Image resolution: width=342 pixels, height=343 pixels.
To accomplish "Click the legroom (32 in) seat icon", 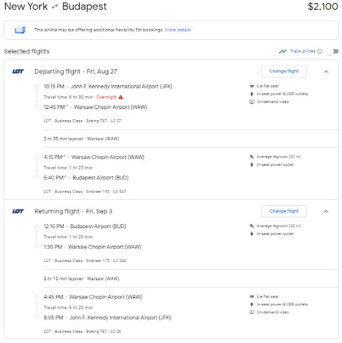I will tap(252, 226).
